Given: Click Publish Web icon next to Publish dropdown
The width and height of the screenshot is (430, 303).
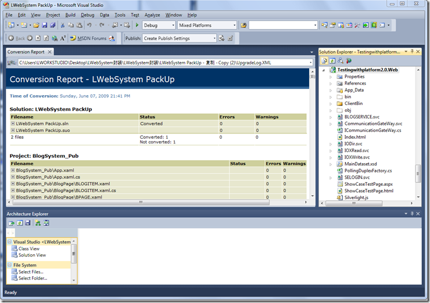Looking at the screenshot, I should [221, 38].
